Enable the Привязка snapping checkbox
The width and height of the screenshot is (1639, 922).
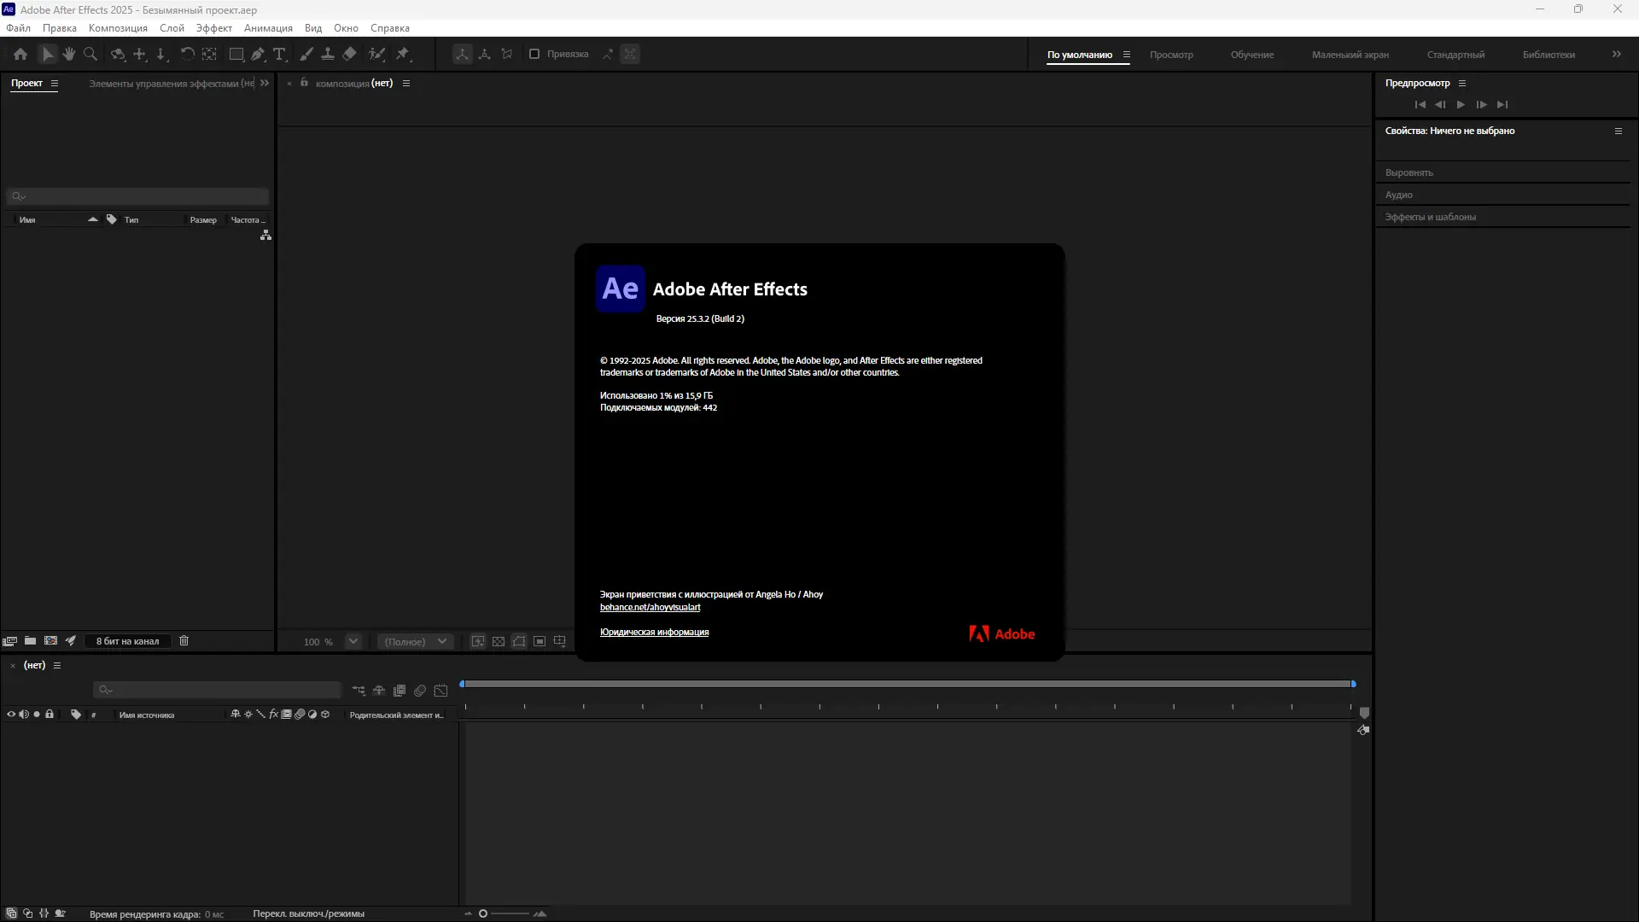pyautogui.click(x=534, y=54)
